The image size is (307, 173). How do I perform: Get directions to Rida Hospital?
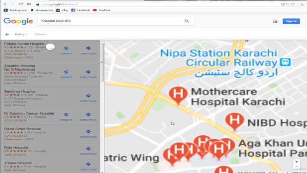(x=88, y=151)
